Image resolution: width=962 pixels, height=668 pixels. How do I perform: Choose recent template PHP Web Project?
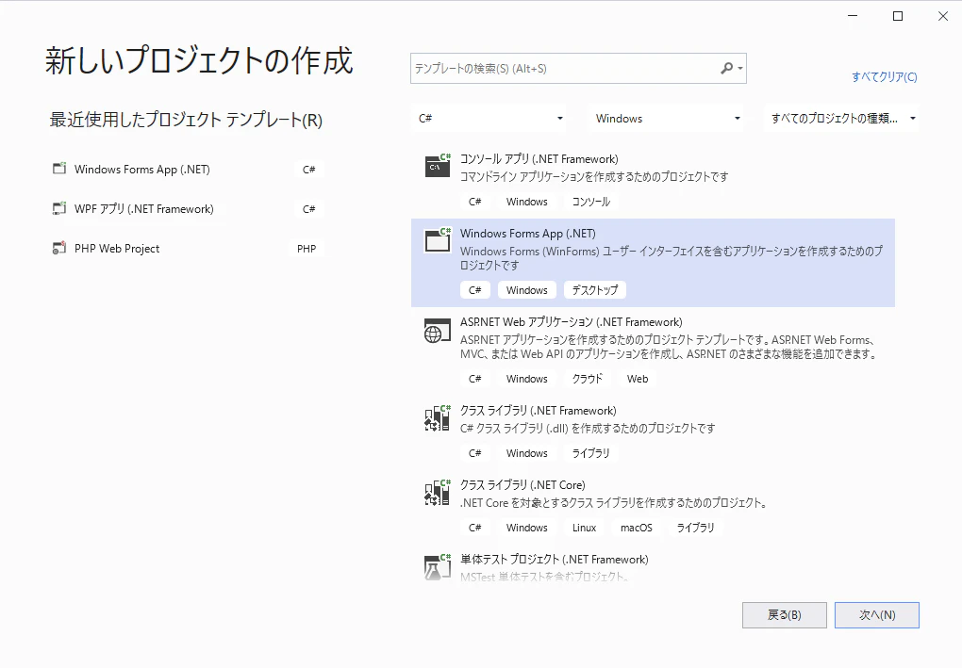[x=188, y=248]
